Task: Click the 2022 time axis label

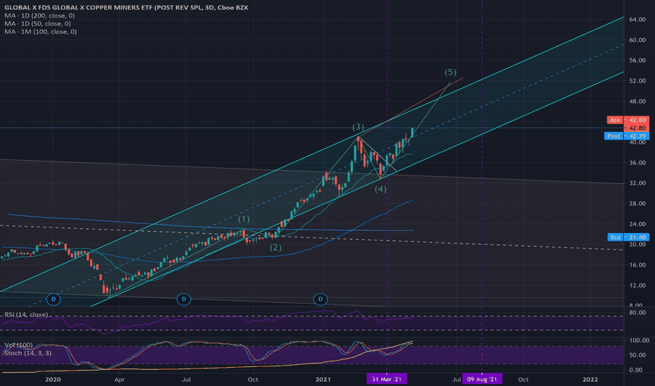Action: pyautogui.click(x=590, y=379)
